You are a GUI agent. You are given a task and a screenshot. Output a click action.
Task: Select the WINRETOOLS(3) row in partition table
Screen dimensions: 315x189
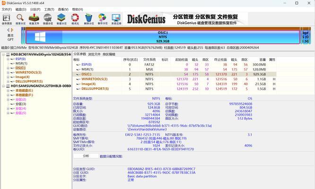174,79
